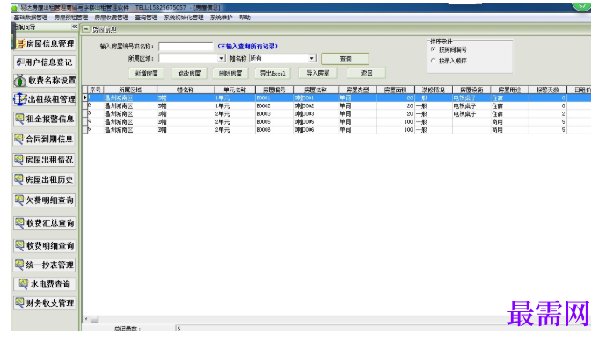Open 财务收支管理 in the navigation sidebar
This screenshot has height=341, width=606.
pyautogui.click(x=45, y=302)
